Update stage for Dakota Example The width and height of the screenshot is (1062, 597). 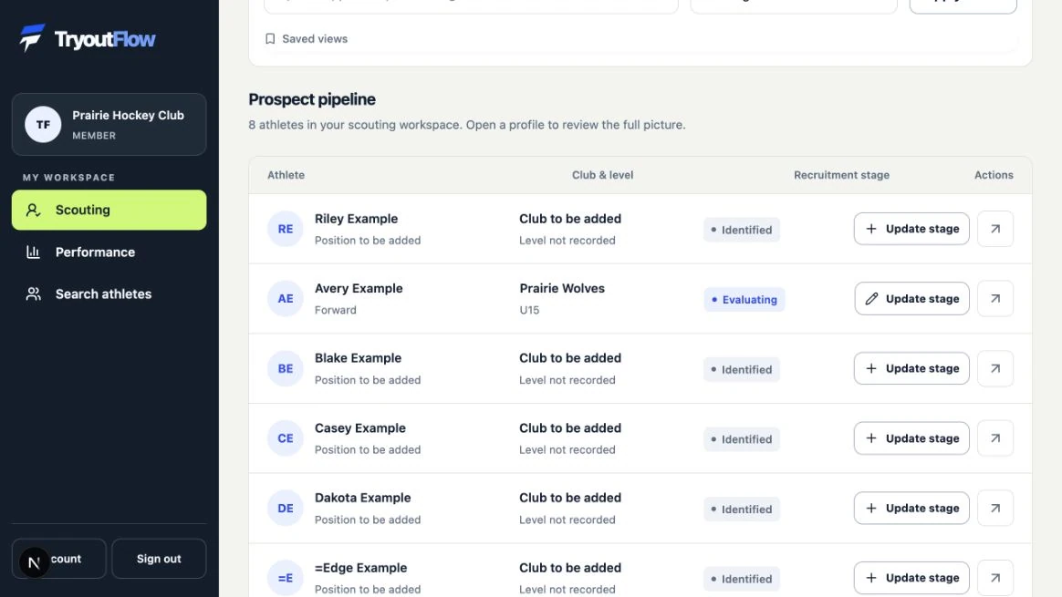(911, 508)
